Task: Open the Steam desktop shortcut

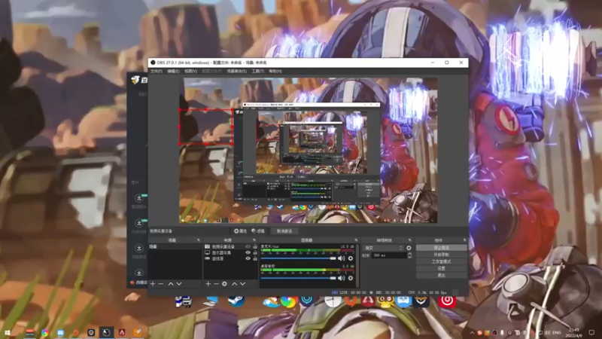Action: (x=236, y=301)
